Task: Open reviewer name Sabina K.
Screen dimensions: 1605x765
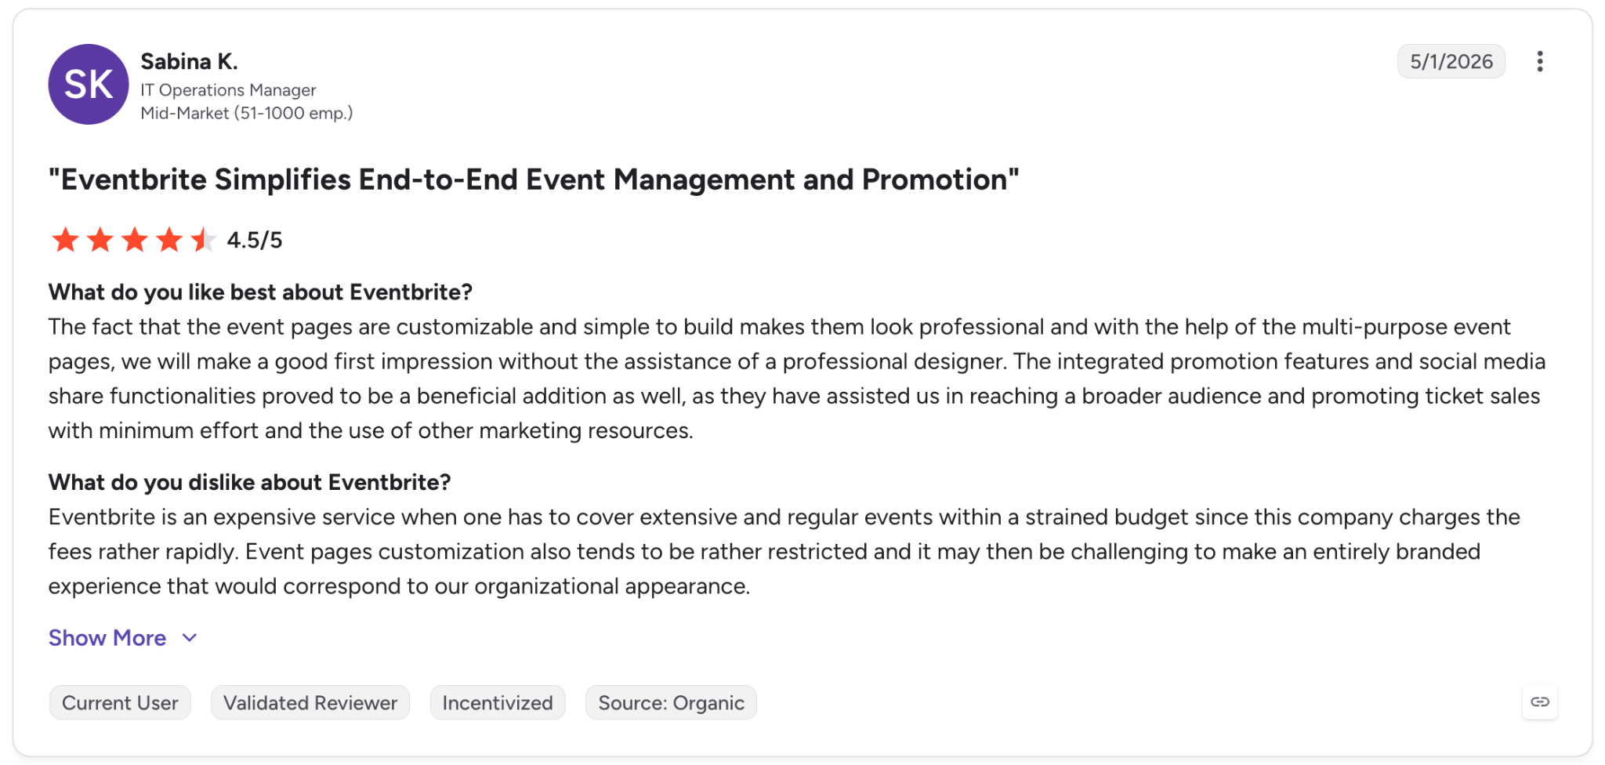Action: pyautogui.click(x=189, y=61)
